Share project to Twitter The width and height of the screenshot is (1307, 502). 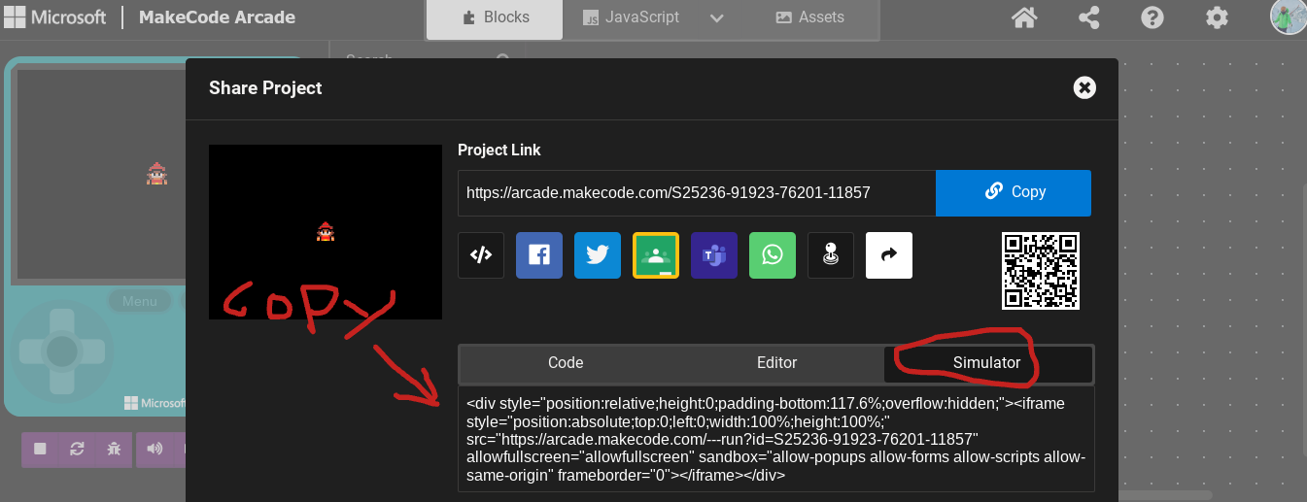598,255
